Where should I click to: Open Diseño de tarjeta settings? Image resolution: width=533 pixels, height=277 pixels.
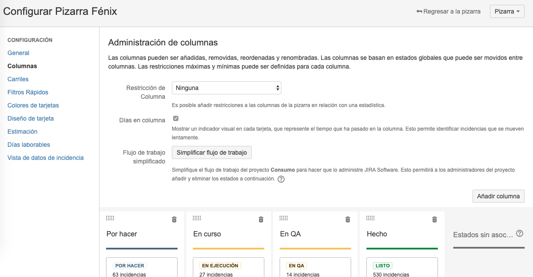tap(31, 118)
